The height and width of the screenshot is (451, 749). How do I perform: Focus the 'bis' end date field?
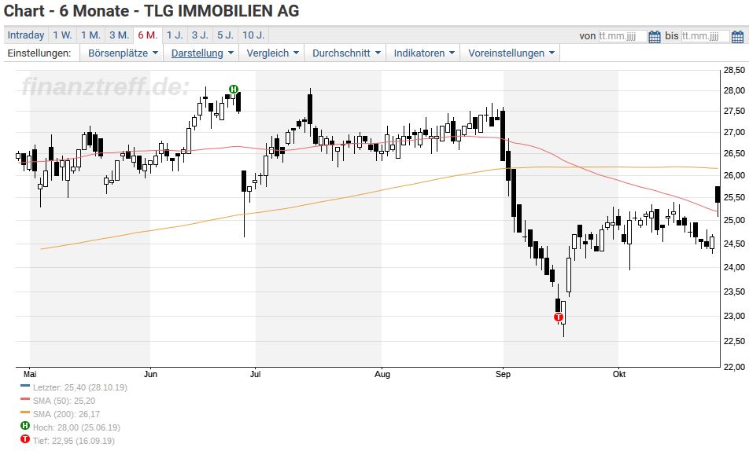pyautogui.click(x=705, y=36)
